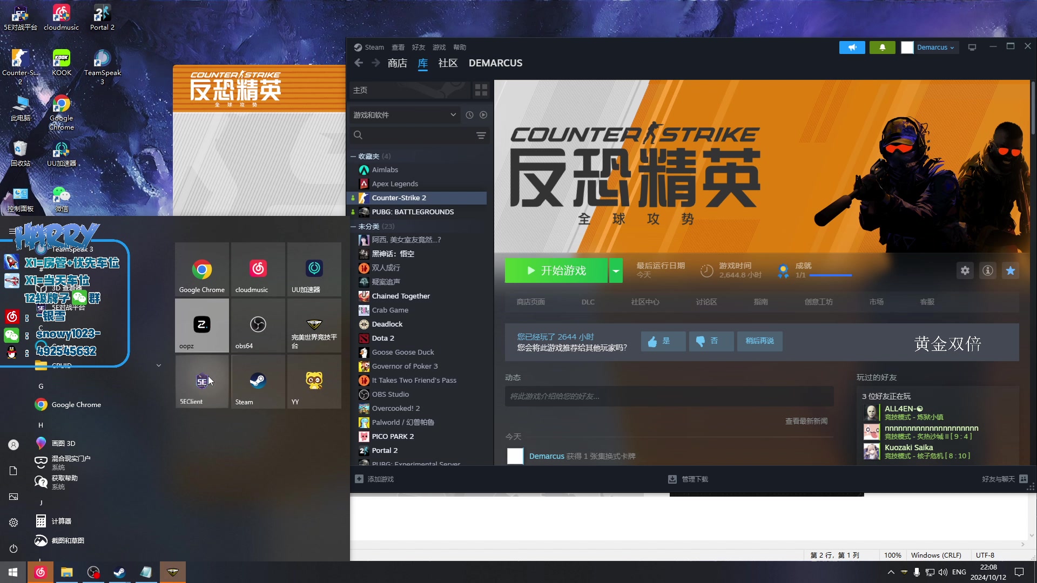
Task: Open oopz tile in Start menu
Action: pos(202,326)
